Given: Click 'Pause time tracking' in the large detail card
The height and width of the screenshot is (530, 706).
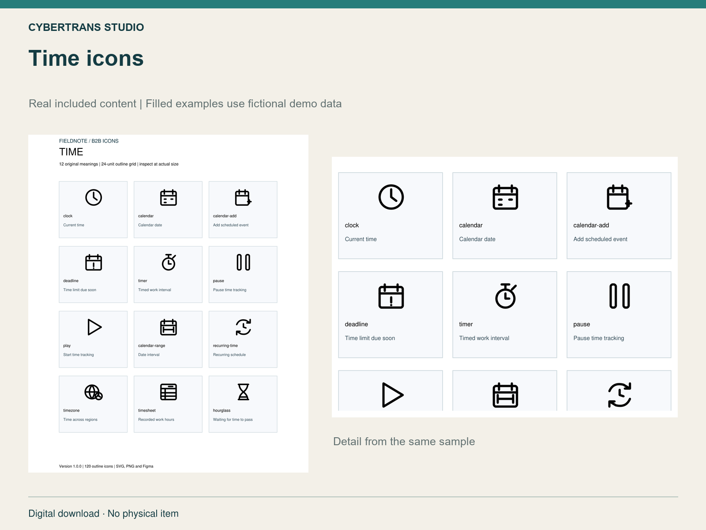Looking at the screenshot, I should click(599, 338).
